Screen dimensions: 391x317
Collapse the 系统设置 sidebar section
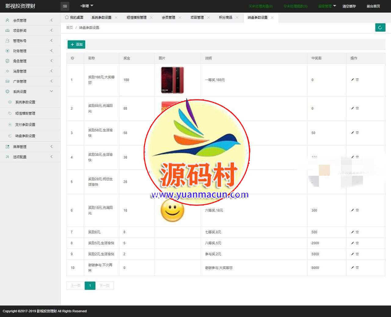(x=30, y=92)
